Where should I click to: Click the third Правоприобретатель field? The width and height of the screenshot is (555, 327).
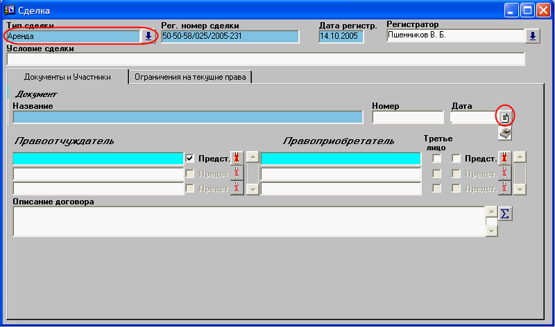click(341, 188)
